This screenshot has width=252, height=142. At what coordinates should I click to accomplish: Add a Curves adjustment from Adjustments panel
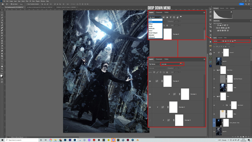tap(223, 25)
